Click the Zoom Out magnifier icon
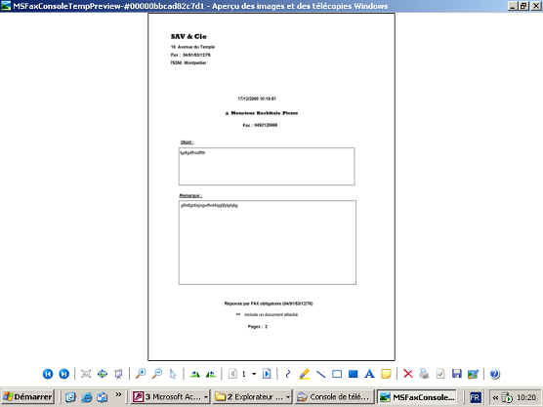The image size is (543, 407). point(157,374)
